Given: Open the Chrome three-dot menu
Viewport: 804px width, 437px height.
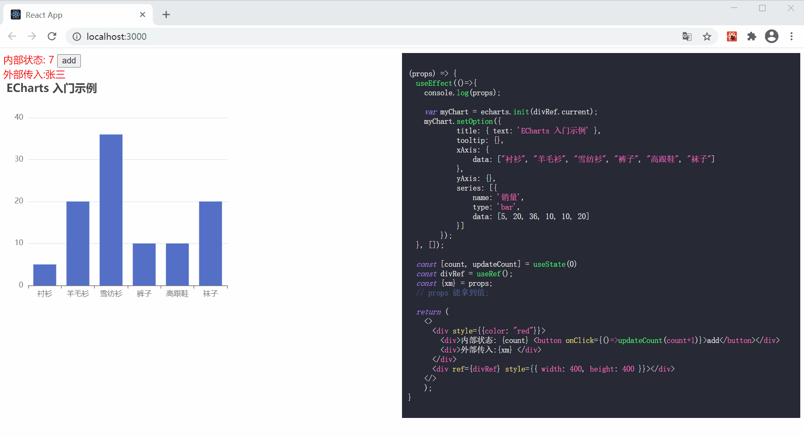Looking at the screenshot, I should 792,36.
